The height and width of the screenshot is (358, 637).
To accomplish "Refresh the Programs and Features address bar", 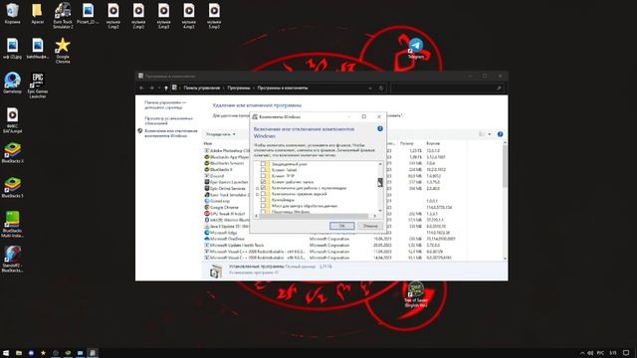I will pos(381,88).
